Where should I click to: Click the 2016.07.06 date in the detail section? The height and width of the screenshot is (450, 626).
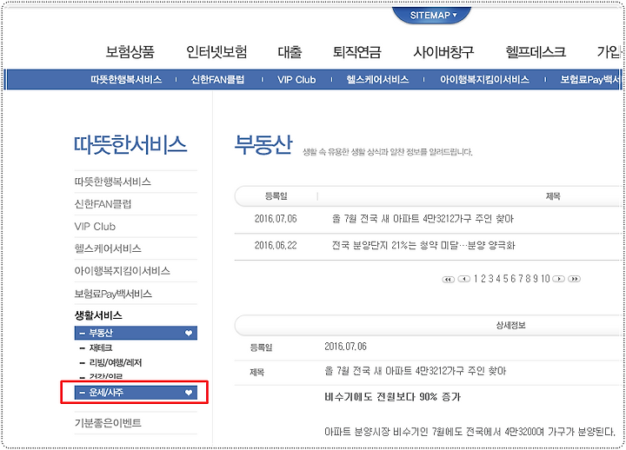(x=345, y=347)
